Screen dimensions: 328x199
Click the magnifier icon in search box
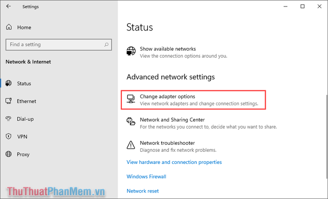click(106, 44)
